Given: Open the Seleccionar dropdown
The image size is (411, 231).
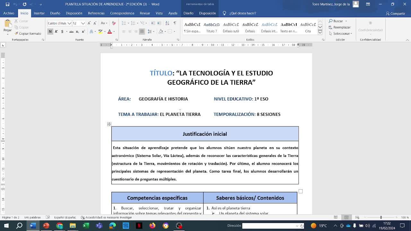Looking at the screenshot, I should click(340, 33).
